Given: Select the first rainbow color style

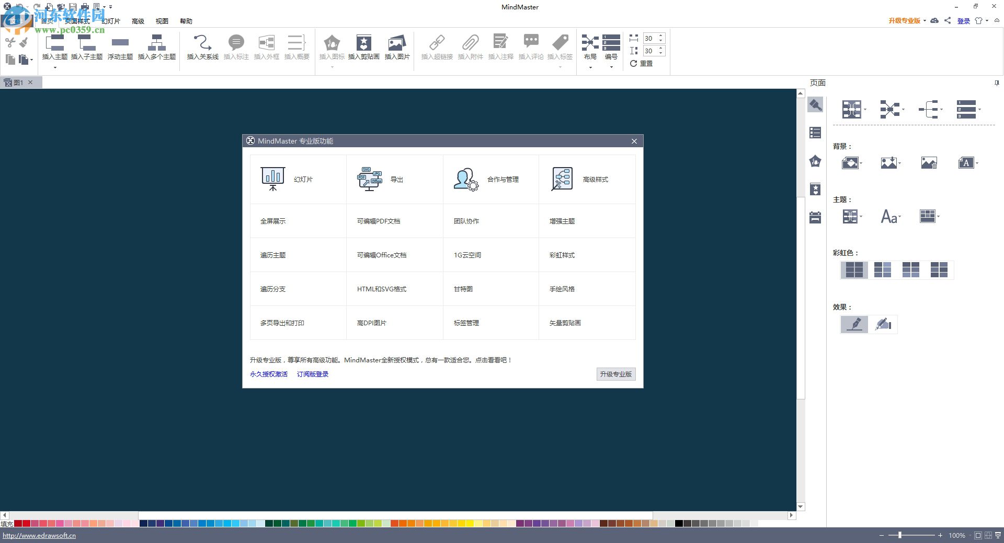Looking at the screenshot, I should click(854, 270).
